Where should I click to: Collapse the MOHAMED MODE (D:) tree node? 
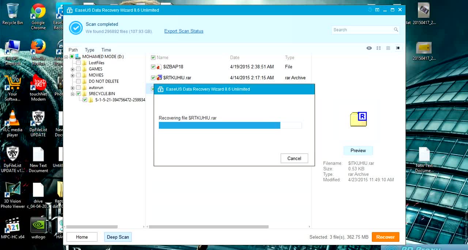(66, 57)
